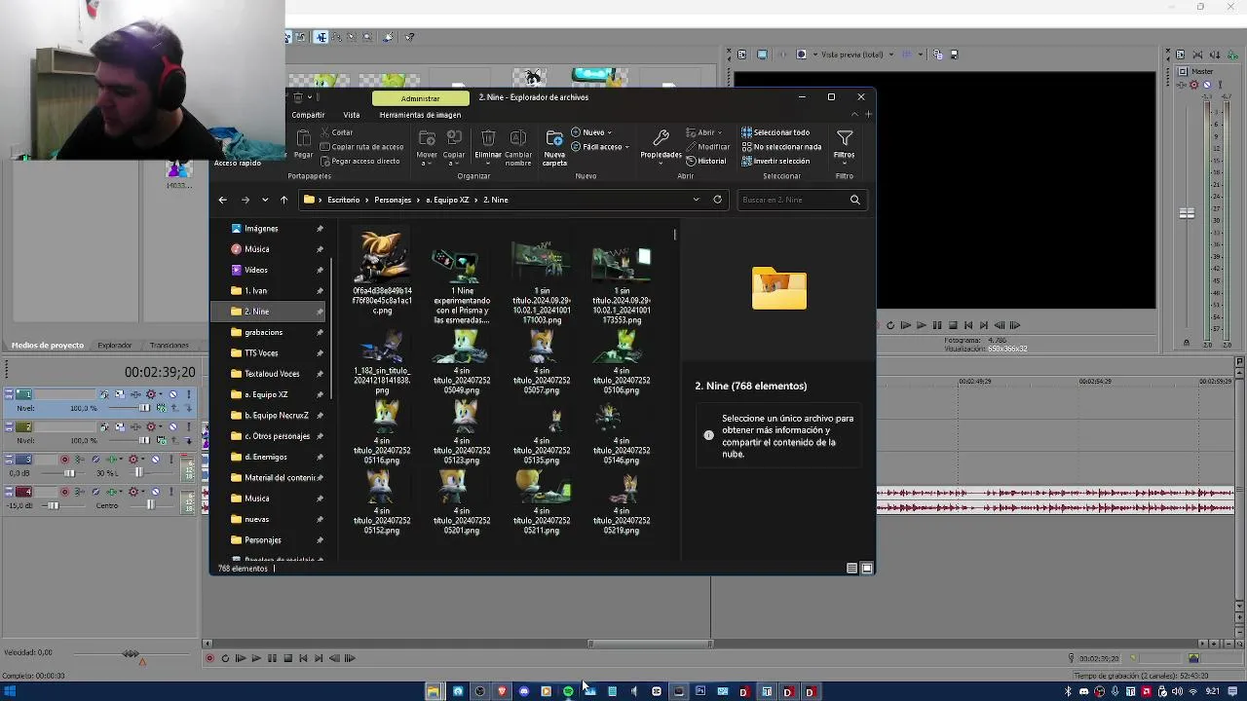Open the Filtros dropdown
This screenshot has height=701, width=1247.
(844, 145)
